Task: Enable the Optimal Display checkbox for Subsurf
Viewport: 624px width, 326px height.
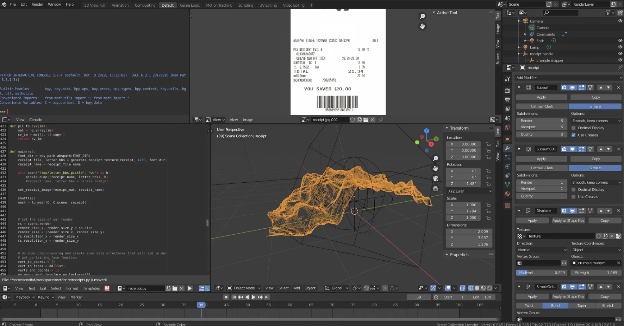Action: (574, 128)
